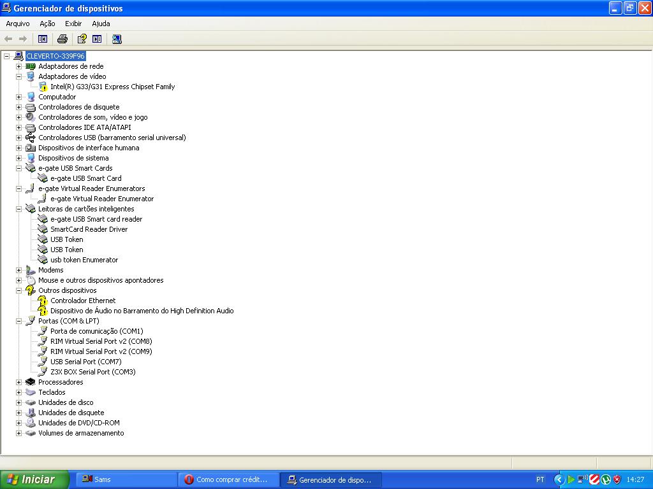Expand the Dispositivos de sistema node
Image resolution: width=653 pixels, height=489 pixels.
tap(18, 158)
